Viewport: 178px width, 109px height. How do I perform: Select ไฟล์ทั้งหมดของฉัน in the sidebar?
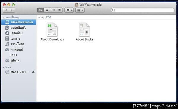pyautogui.click(x=19, y=22)
